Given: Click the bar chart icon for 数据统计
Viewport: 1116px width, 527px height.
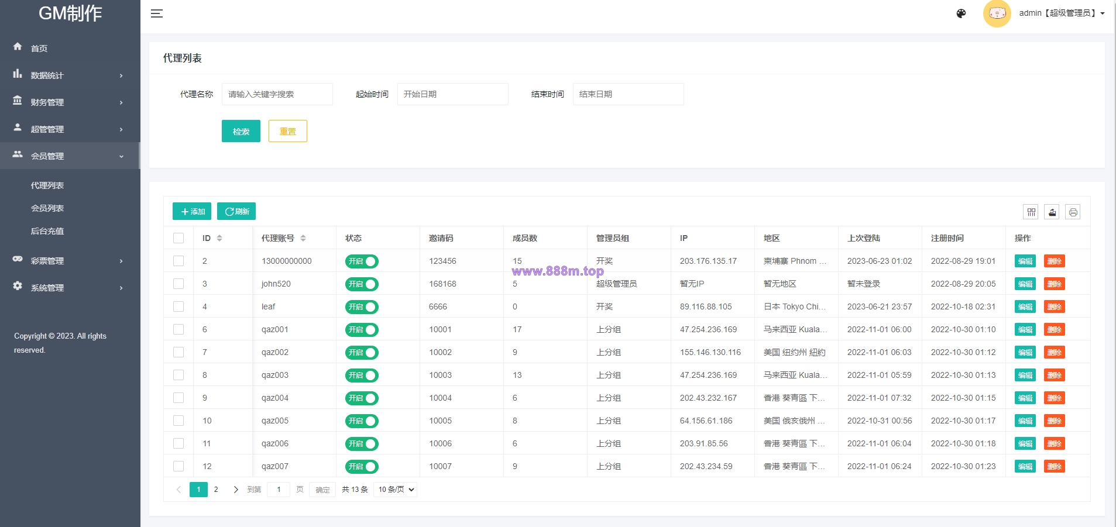Looking at the screenshot, I should tap(18, 74).
